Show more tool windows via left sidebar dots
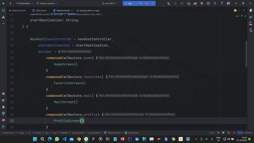Screen dimensions: 254x143 3,23
